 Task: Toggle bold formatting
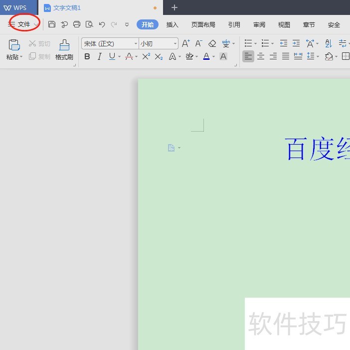pyautogui.click(x=87, y=56)
